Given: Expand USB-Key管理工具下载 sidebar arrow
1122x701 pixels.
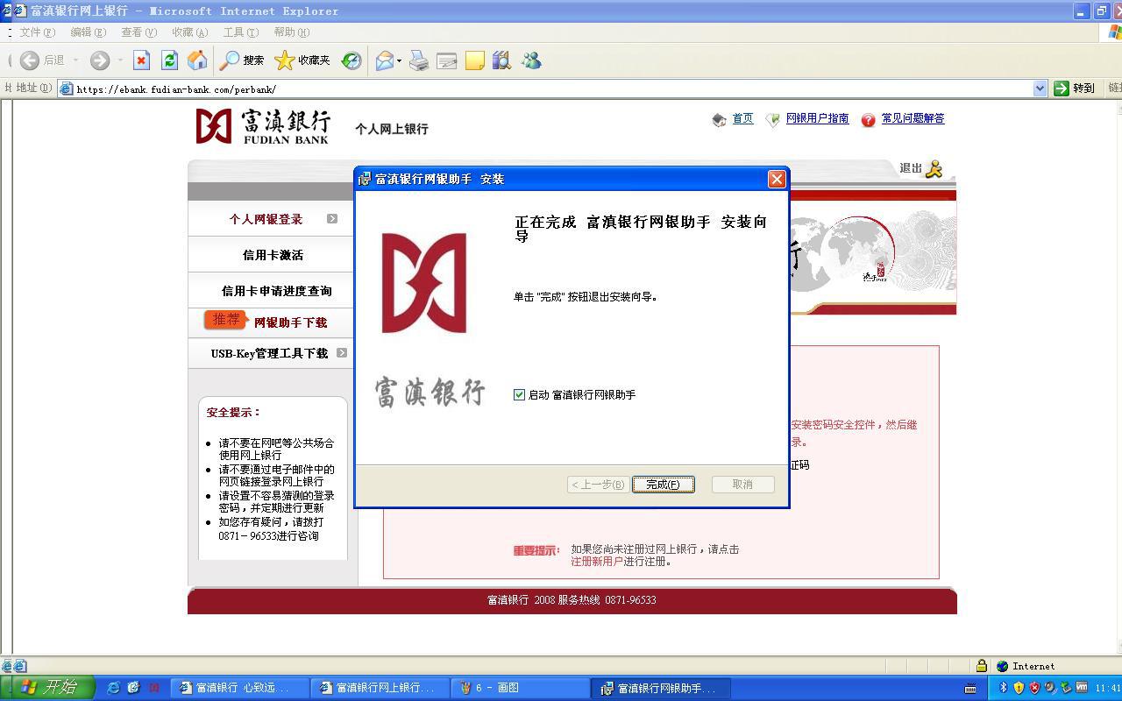Looking at the screenshot, I should point(341,353).
